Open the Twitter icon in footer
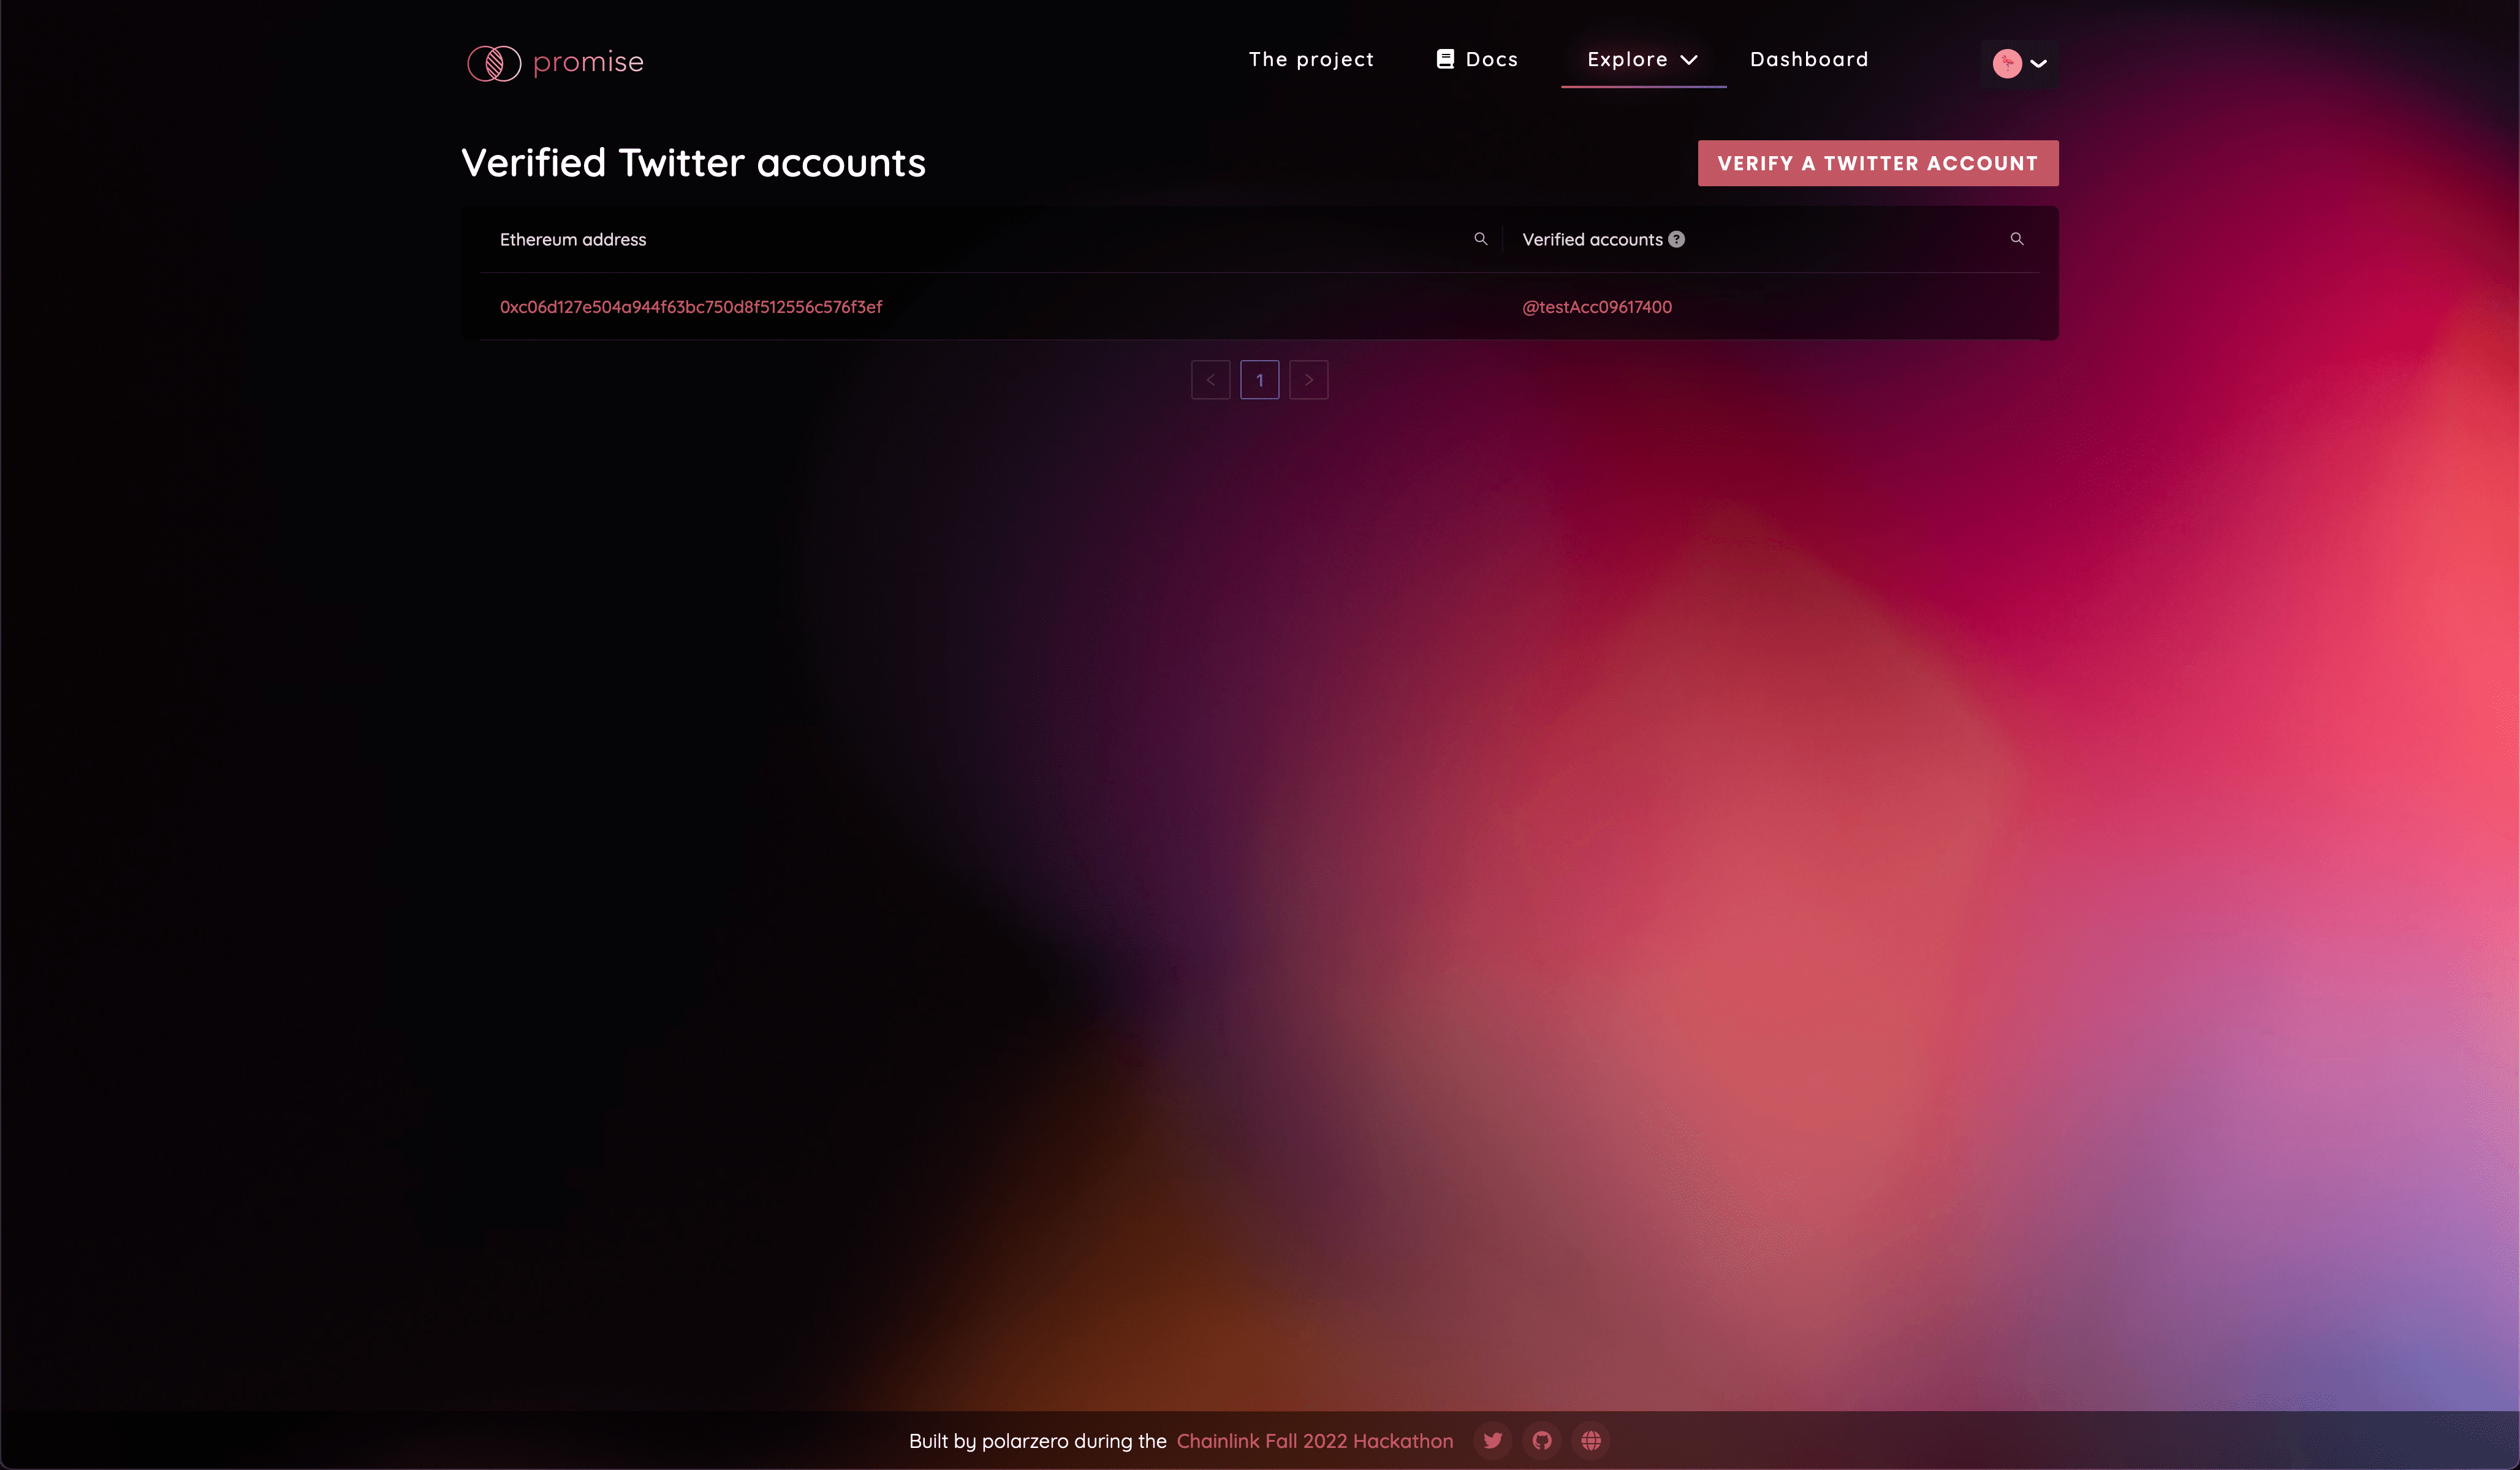 (1492, 1440)
